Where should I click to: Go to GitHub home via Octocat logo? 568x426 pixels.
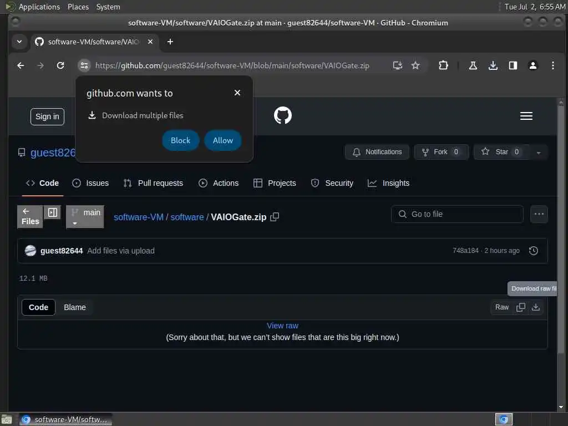tap(283, 115)
